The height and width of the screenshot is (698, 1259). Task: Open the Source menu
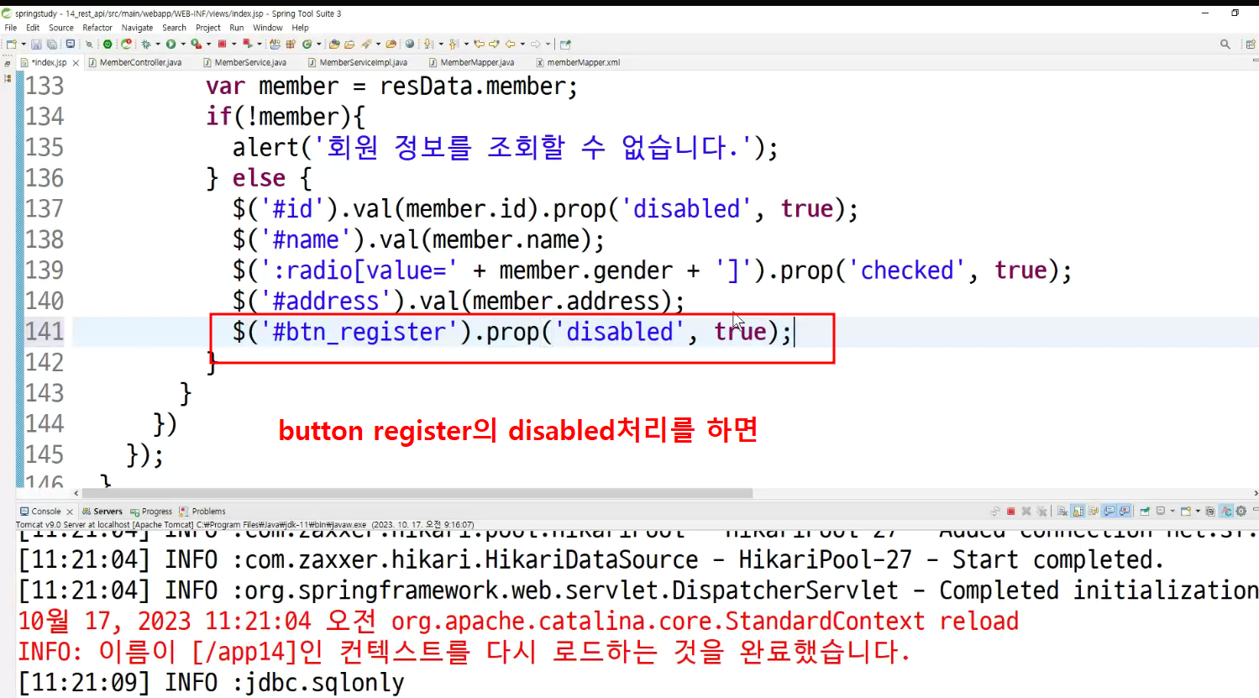click(61, 28)
